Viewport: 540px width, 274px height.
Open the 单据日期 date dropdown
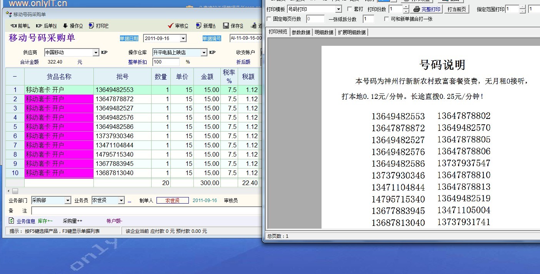pos(183,38)
